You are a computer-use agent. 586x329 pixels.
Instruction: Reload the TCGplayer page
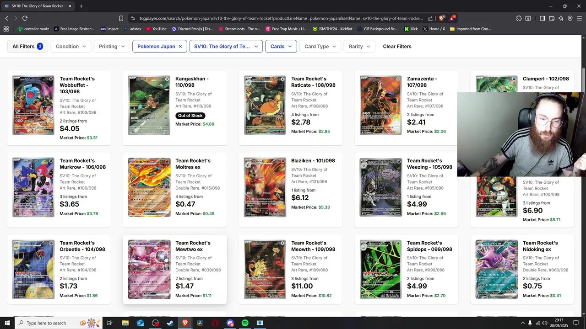(x=25, y=18)
